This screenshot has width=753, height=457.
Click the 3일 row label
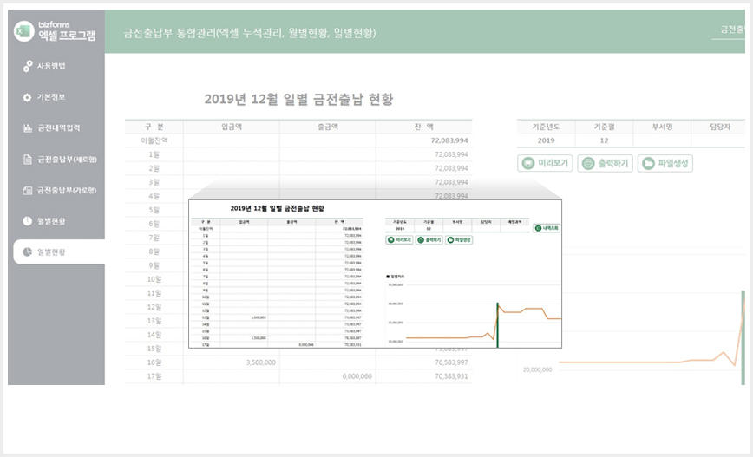[x=154, y=182]
